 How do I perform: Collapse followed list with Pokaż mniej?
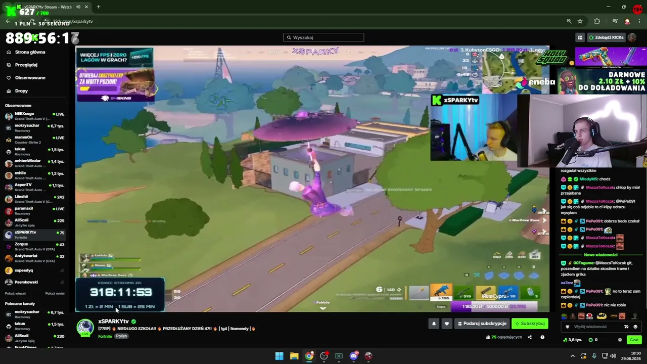55,293
